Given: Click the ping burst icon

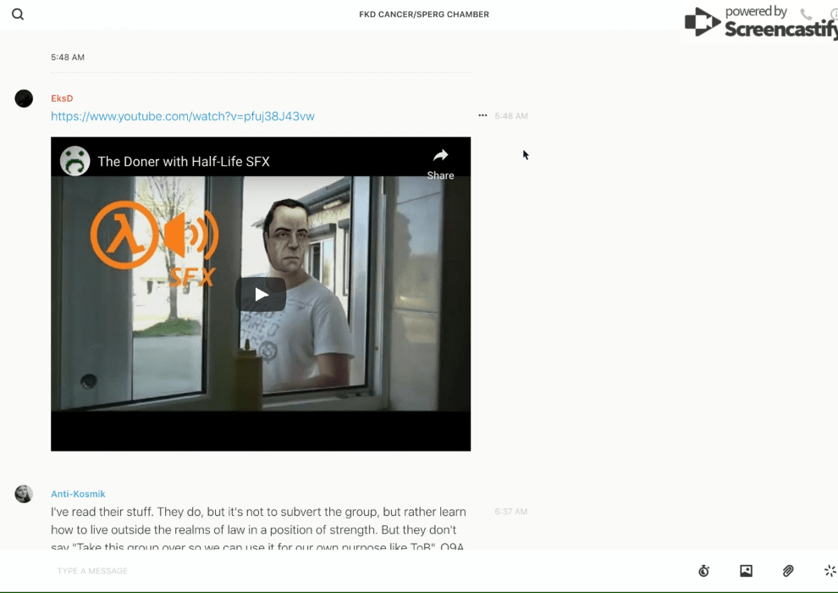Looking at the screenshot, I should (830, 571).
